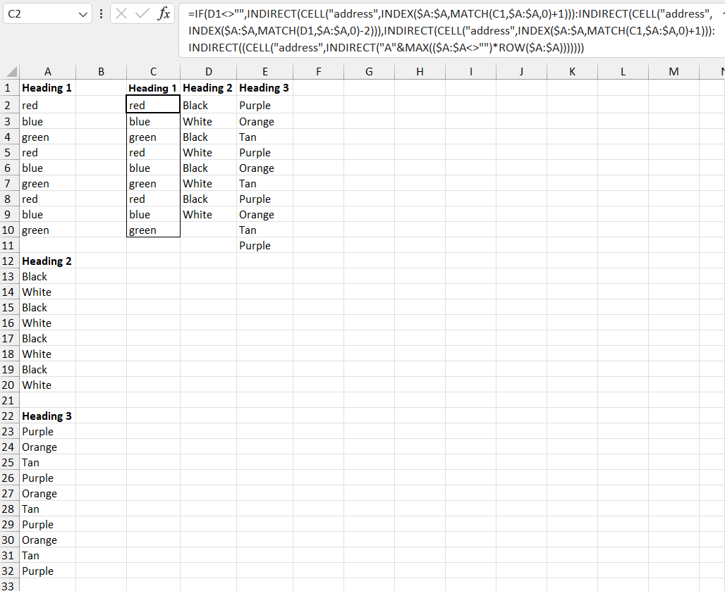725x591 pixels.
Task: Select row 22 header
Action: coord(9,416)
